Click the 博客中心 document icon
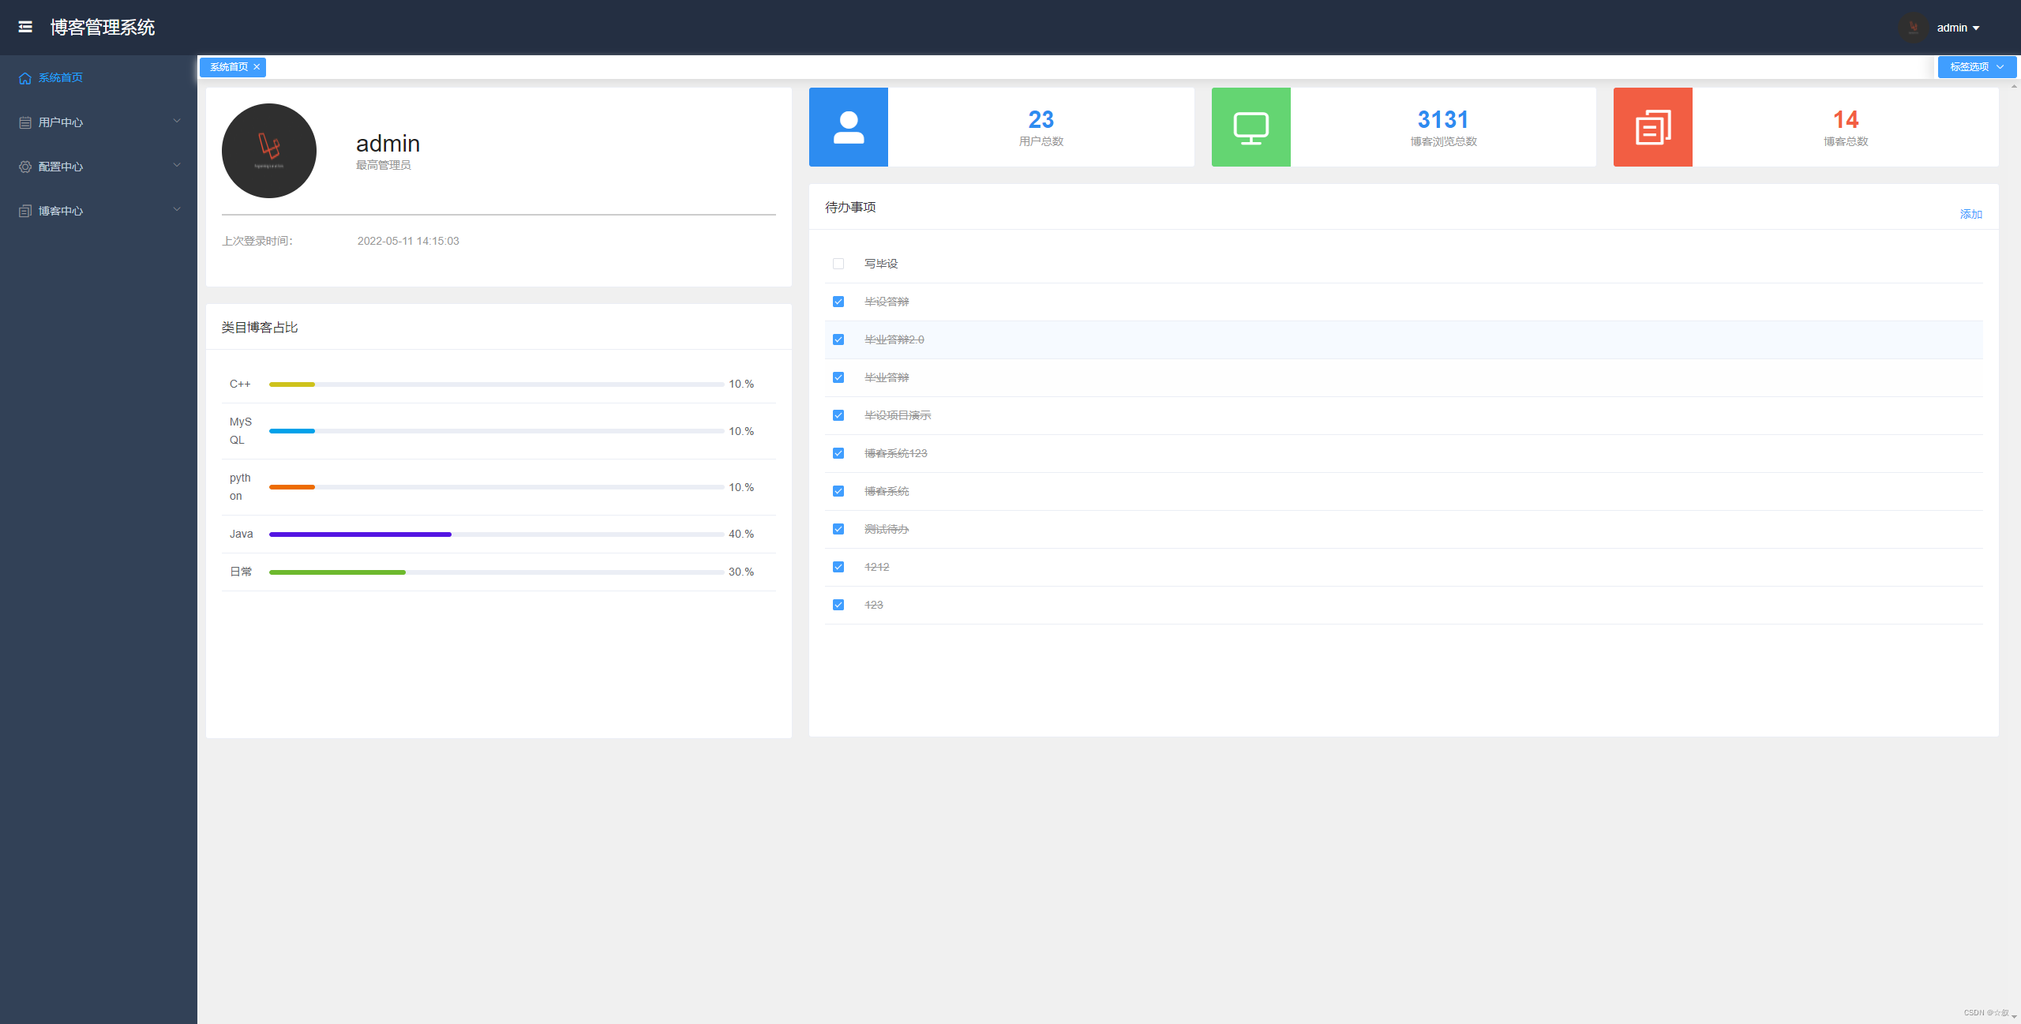This screenshot has width=2021, height=1024. click(25, 211)
